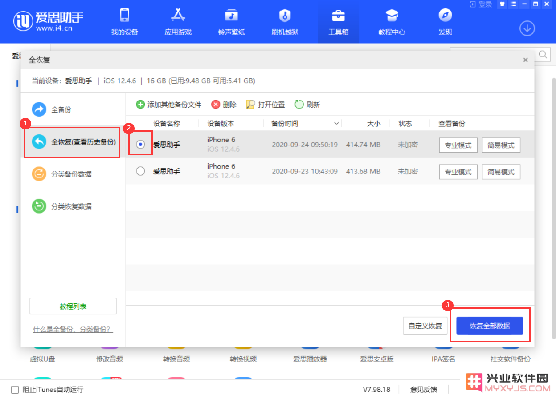Screen dimensions: 556x399
Task: Toggle 阻止iTunes自动运行 checkbox
Action: (15, 390)
